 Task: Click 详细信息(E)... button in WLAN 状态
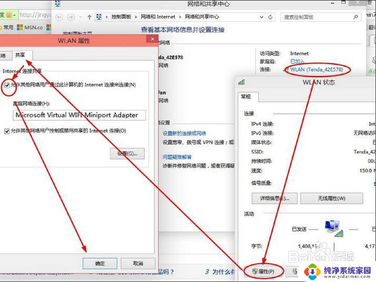[275, 198]
